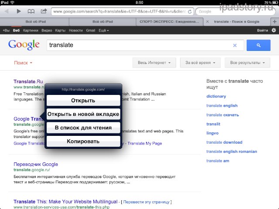The image size is (279, 209).
Task: Expand the Поиск dropdown
Action: coord(23,63)
